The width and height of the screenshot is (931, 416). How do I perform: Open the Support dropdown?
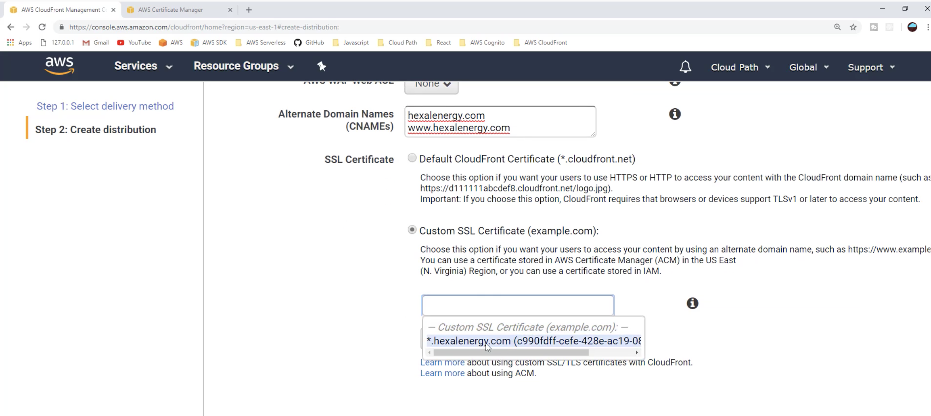(871, 67)
